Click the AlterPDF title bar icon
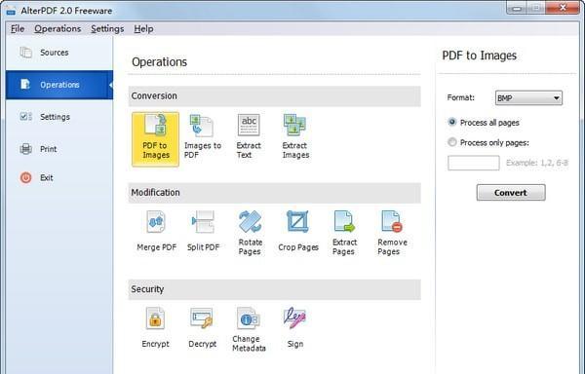The image size is (585, 374). pyautogui.click(x=11, y=11)
